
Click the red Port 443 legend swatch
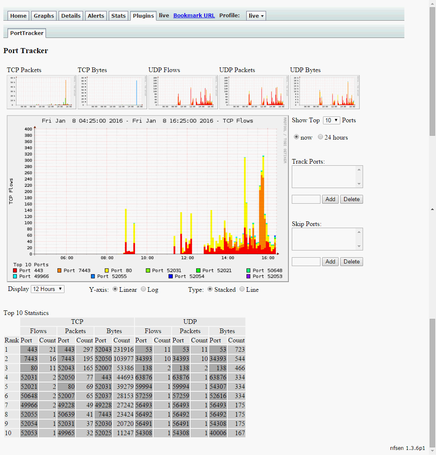coord(15,270)
